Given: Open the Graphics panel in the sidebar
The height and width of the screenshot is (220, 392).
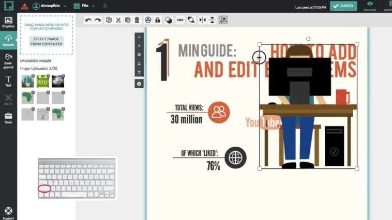Looking at the screenshot, I should point(8,22).
